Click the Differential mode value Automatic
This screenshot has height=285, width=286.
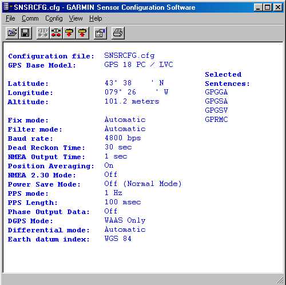point(125,229)
